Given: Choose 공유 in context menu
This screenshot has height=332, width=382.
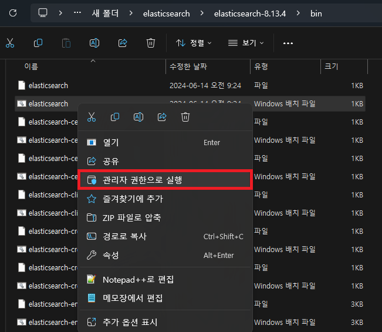Looking at the screenshot, I should pos(165,161).
